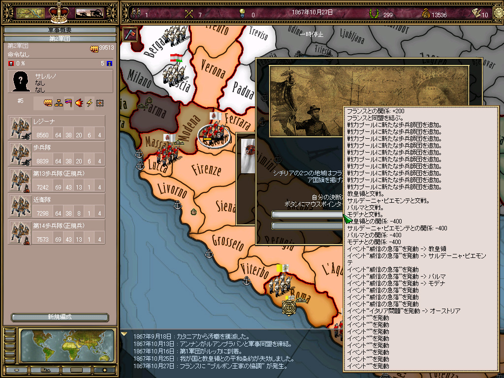Click log entry about 教皇領との平和条約
The height and width of the screenshot is (378, 504).
pyautogui.click(x=214, y=359)
